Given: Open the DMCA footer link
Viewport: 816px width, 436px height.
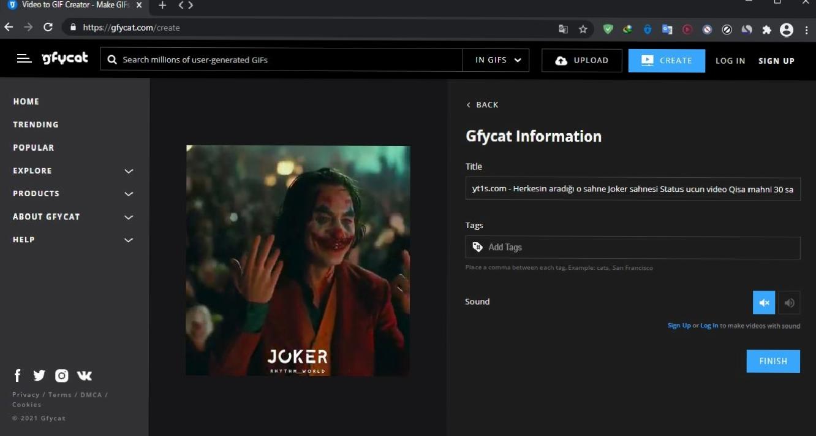Looking at the screenshot, I should [x=91, y=395].
